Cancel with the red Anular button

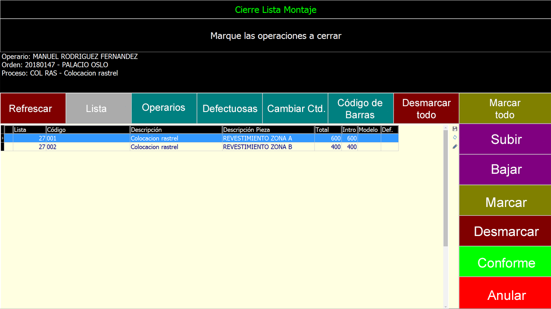(505, 294)
